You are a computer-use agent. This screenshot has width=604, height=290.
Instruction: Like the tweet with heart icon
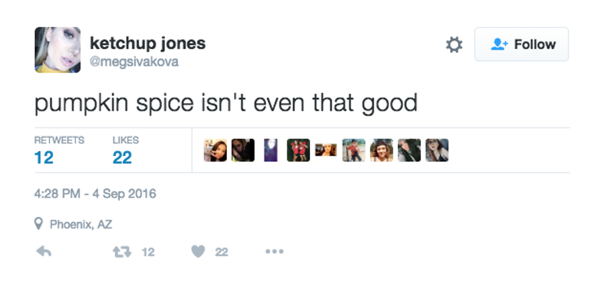click(x=198, y=251)
